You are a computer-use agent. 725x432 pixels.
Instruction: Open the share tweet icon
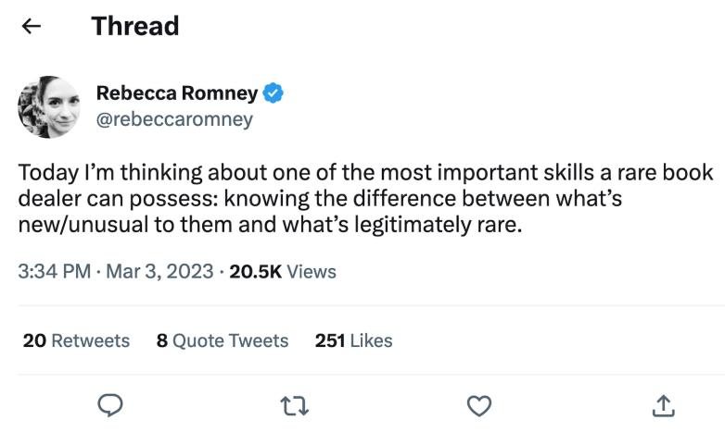click(663, 405)
